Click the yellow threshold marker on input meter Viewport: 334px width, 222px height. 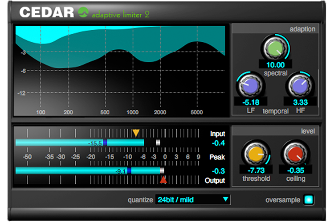136,133
